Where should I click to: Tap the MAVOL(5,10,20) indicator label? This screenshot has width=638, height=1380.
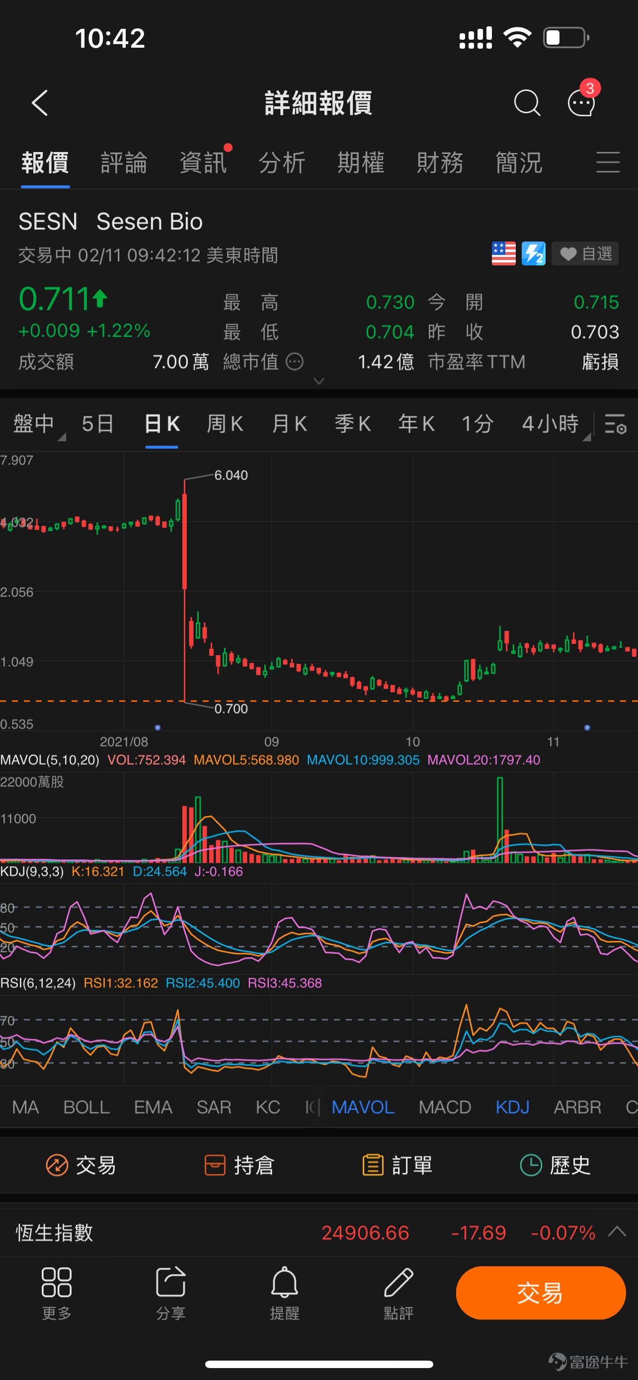[x=50, y=760]
